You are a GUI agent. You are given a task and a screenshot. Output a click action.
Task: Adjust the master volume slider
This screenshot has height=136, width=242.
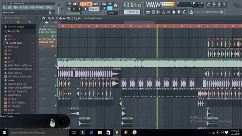coord(59,9)
